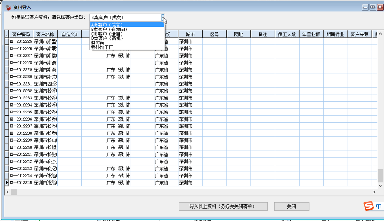Click cell KH-2012238

point(21,133)
